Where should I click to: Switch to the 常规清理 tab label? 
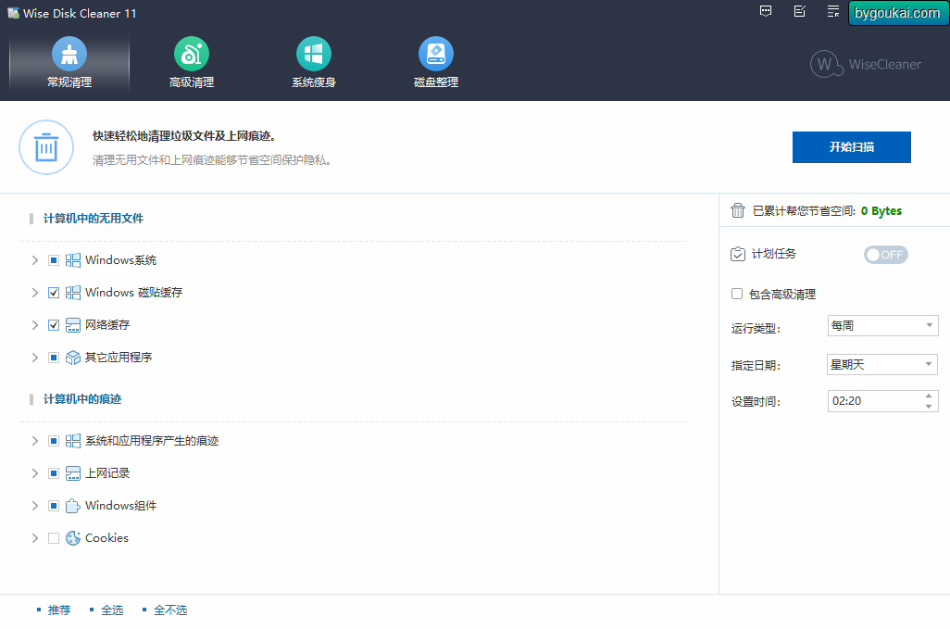point(69,82)
